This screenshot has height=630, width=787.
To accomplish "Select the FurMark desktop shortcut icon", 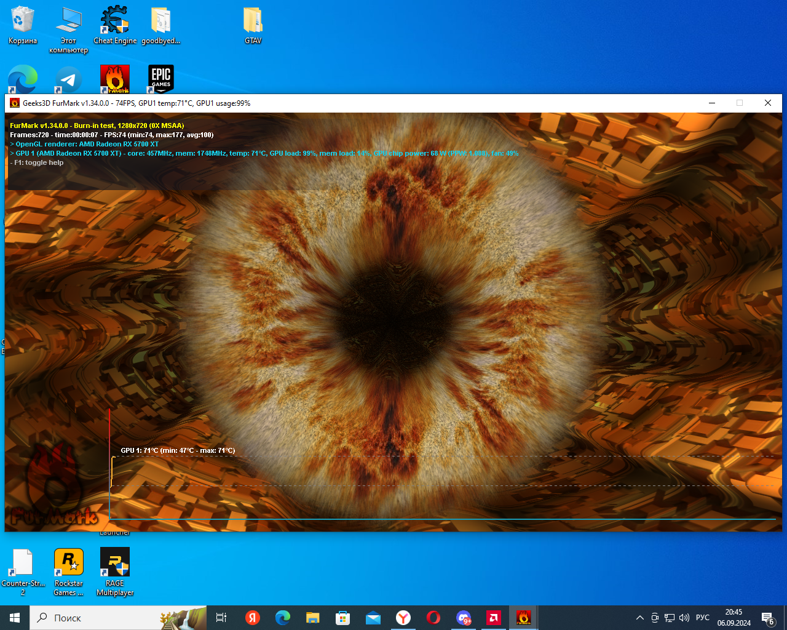I will click(115, 79).
